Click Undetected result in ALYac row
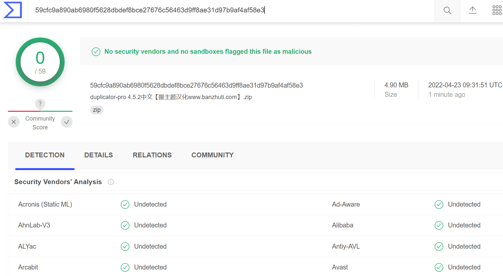This screenshot has height=276, width=503. click(x=150, y=246)
